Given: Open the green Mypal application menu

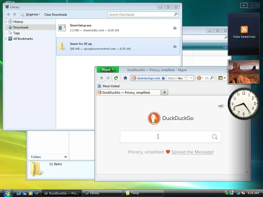Looking at the screenshot, I should click(x=108, y=69).
